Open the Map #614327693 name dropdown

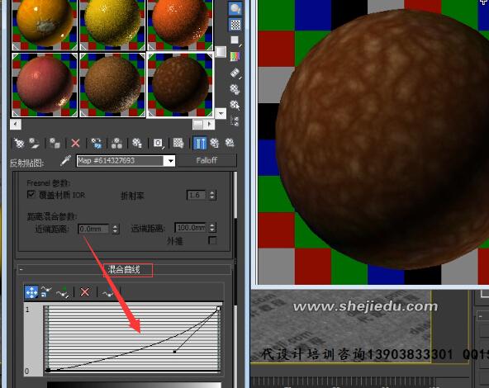pos(170,161)
